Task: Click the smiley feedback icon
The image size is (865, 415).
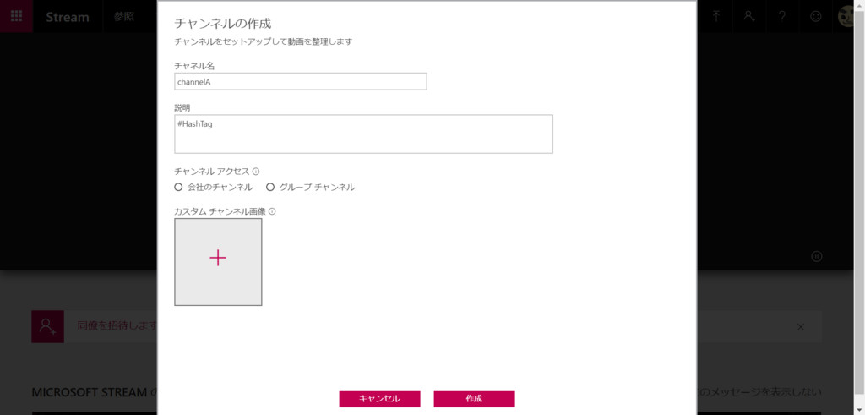Action: point(815,16)
